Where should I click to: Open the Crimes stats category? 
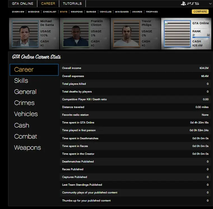pos(24,103)
